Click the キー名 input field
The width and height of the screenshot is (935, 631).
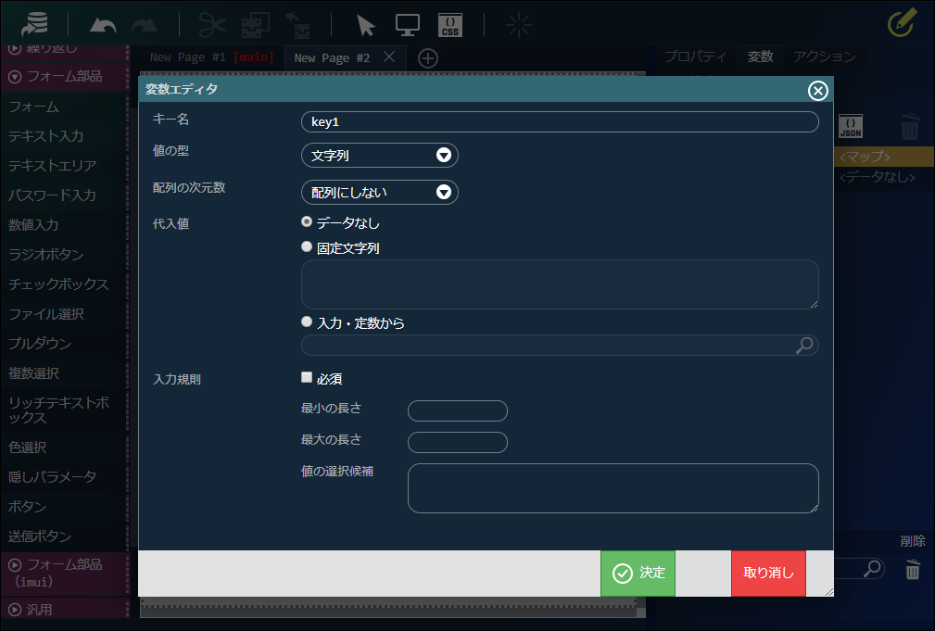pos(560,121)
